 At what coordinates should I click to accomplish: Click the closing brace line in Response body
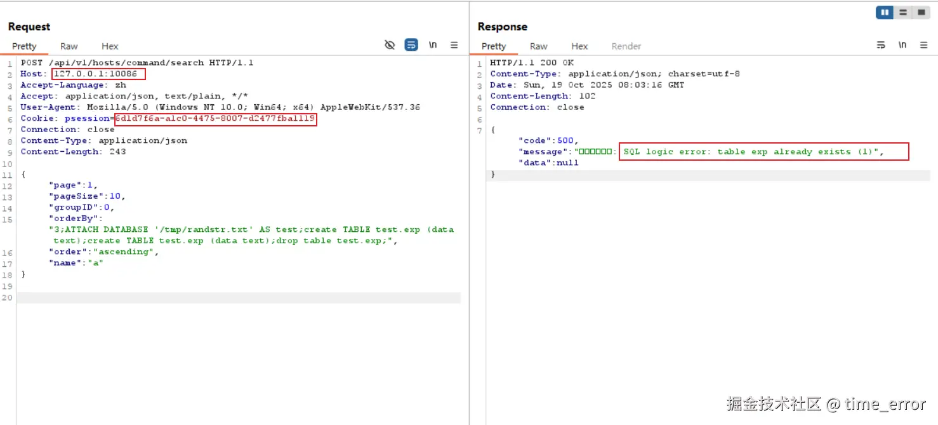click(492, 175)
